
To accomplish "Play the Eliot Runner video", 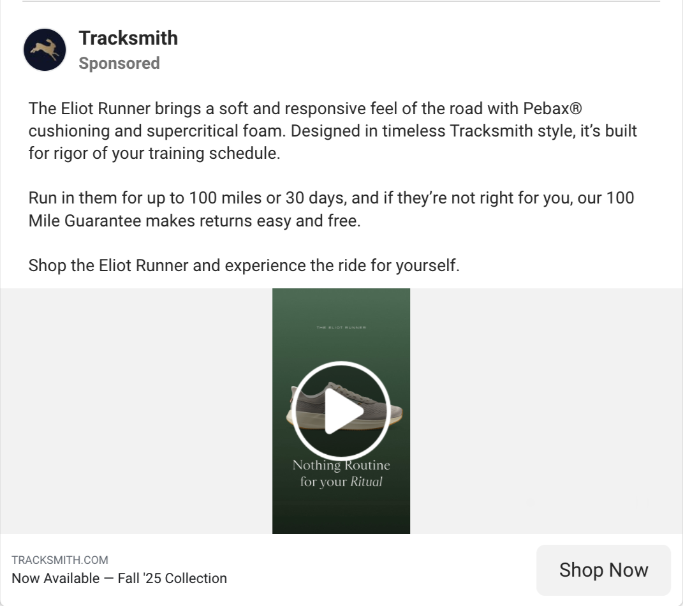I will click(x=341, y=411).
